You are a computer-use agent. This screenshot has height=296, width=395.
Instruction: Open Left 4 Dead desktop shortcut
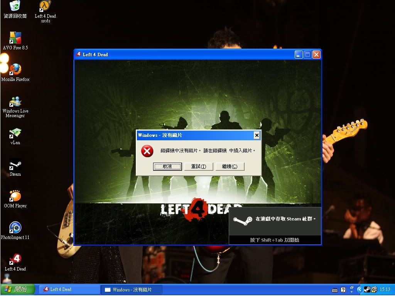point(15,260)
